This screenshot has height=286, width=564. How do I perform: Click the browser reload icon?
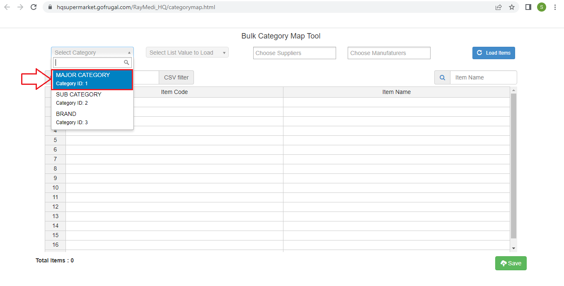[x=34, y=7]
